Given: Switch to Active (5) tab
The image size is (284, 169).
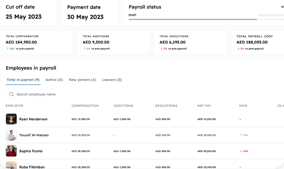Looking at the screenshot, I should click(x=54, y=80).
